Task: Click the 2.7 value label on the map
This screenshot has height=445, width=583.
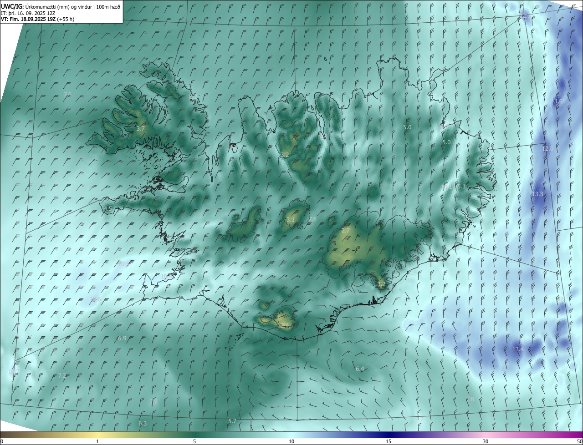Action: click(346, 230)
